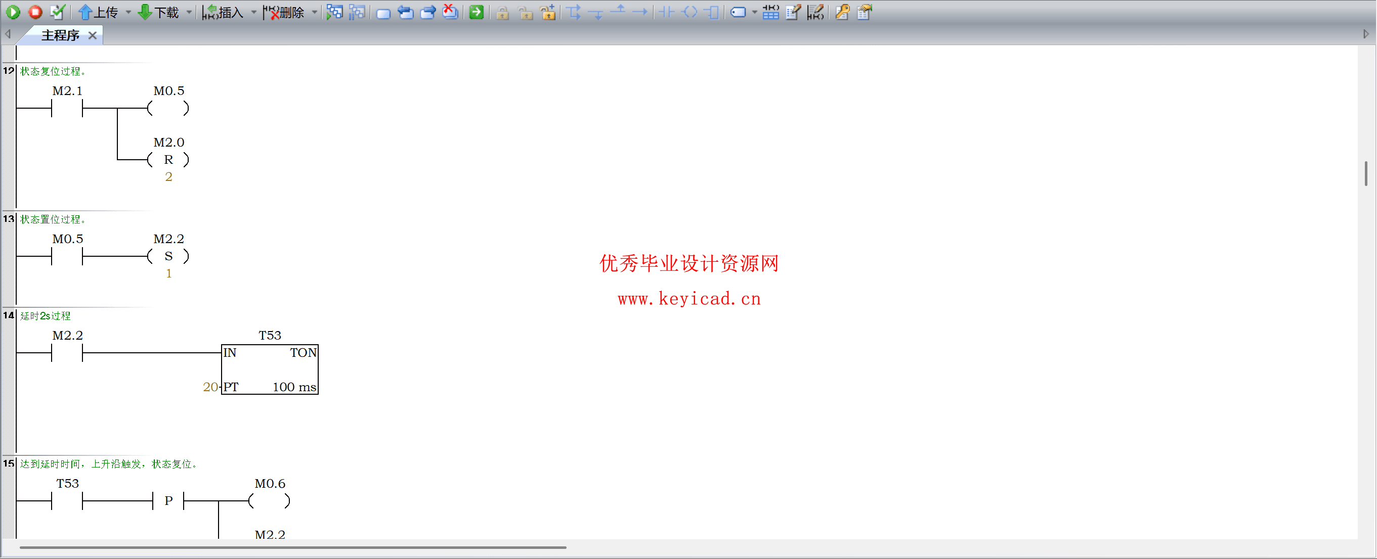Select network 13 comment 状态置位过程

point(53,219)
